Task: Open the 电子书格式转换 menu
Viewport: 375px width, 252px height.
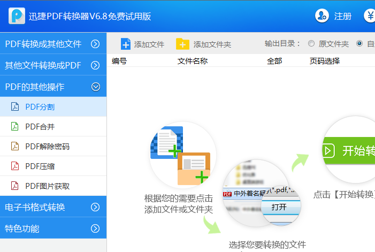Action: (x=53, y=207)
